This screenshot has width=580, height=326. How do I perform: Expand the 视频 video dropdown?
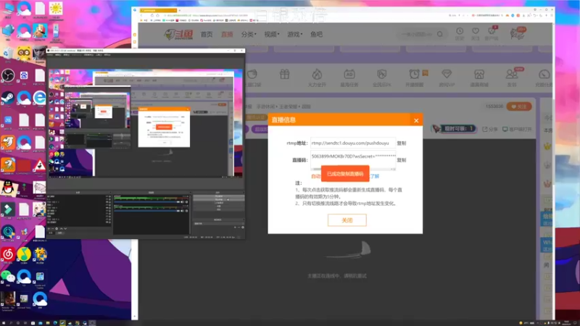pyautogui.click(x=271, y=34)
